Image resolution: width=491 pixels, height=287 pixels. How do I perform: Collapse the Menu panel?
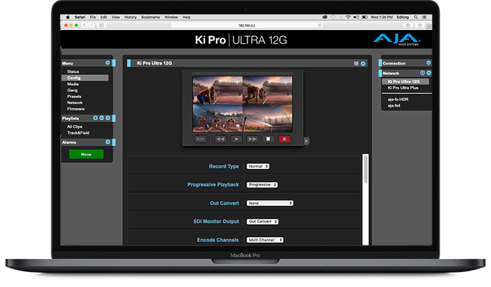point(108,63)
